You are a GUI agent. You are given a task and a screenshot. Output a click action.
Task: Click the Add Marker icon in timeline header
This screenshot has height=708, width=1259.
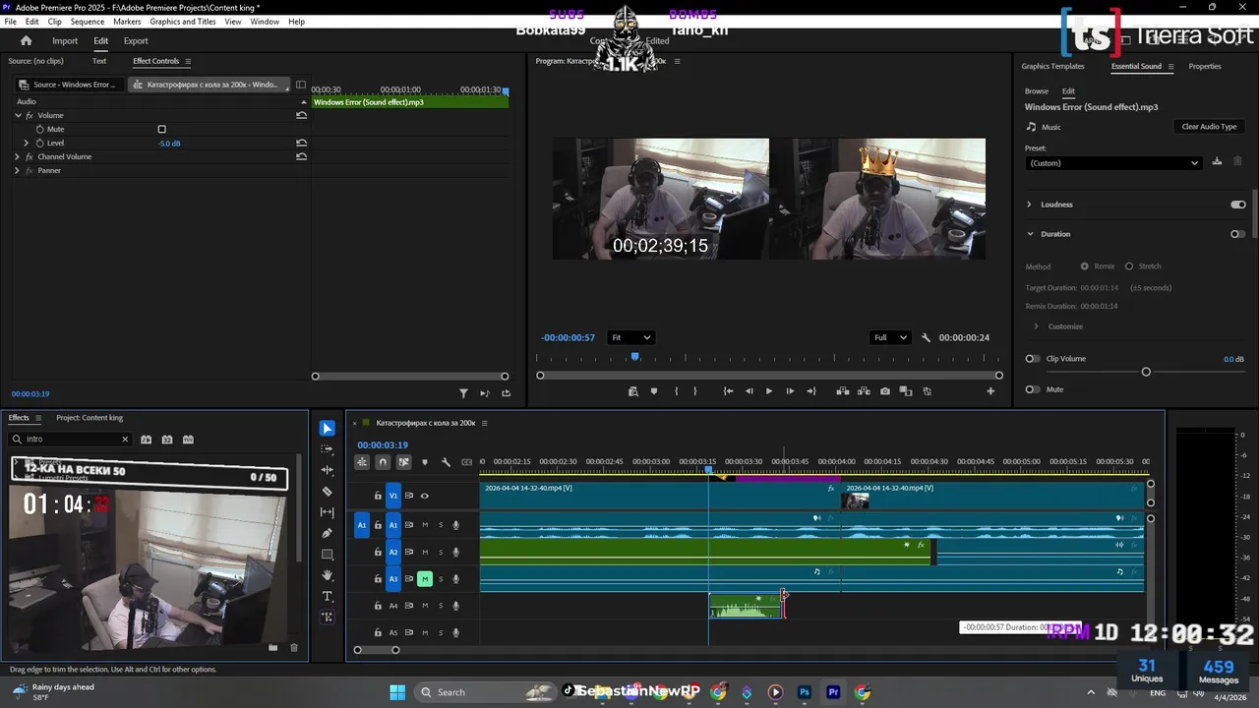[425, 462]
